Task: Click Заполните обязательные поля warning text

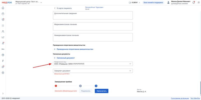Action: [x=66, y=91]
